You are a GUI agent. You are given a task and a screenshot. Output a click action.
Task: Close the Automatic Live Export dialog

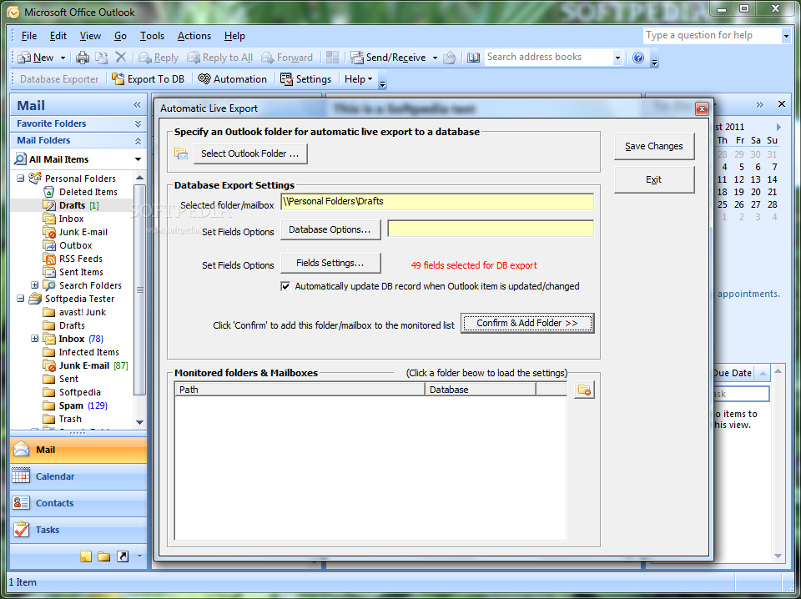pyautogui.click(x=702, y=108)
